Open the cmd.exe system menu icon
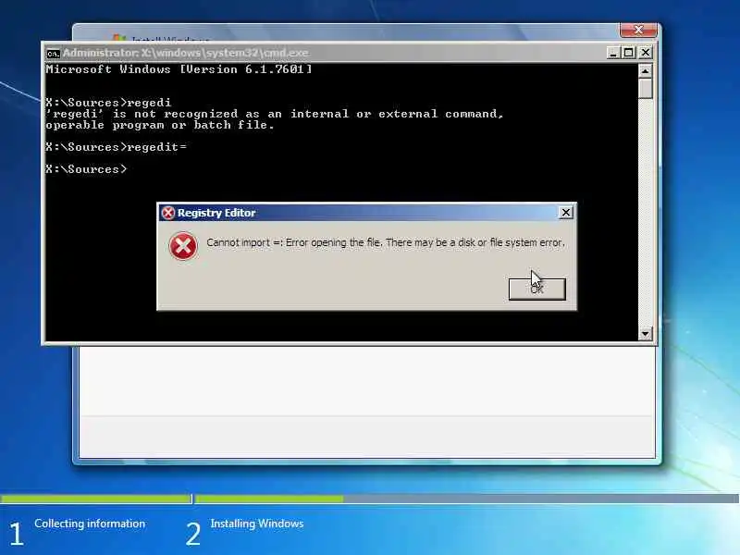 coord(53,54)
